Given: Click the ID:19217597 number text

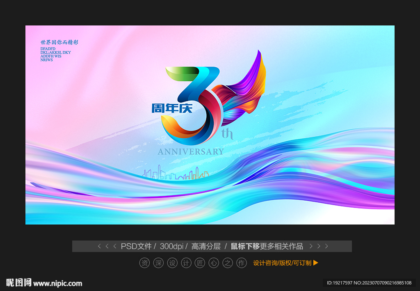Looking at the screenshot, I should pos(340,283).
